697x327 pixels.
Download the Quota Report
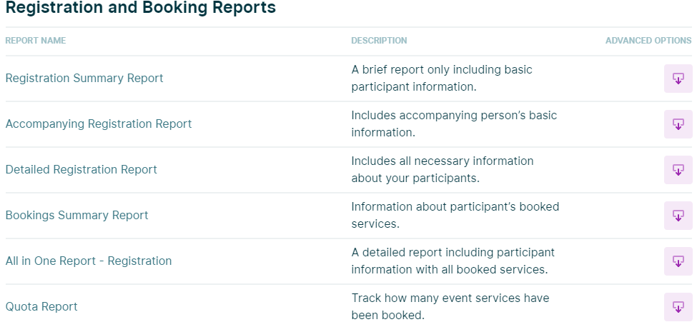pos(678,307)
